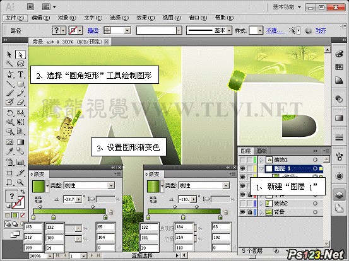349x261 pixels.
Task: Open the 效果(C) menu
Action: click(x=146, y=18)
